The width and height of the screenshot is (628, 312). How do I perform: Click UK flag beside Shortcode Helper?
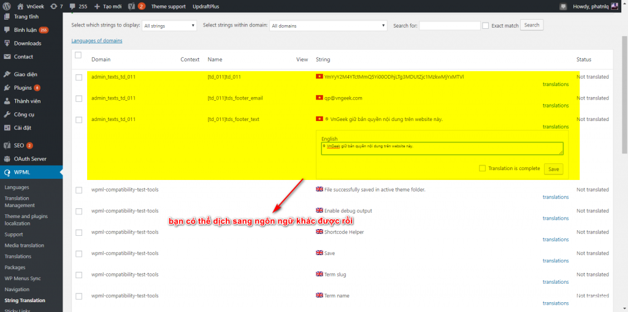click(x=319, y=232)
